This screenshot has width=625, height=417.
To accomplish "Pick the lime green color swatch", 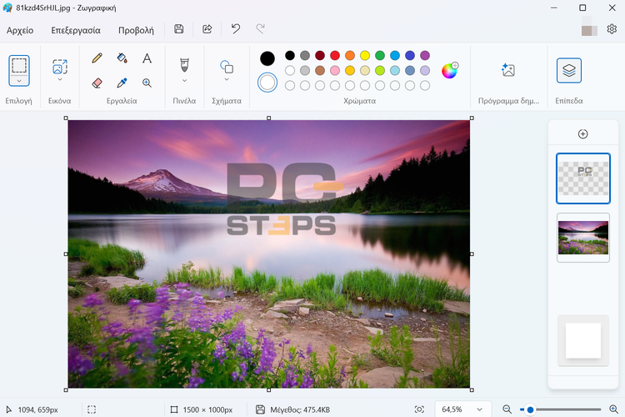I will (380, 71).
